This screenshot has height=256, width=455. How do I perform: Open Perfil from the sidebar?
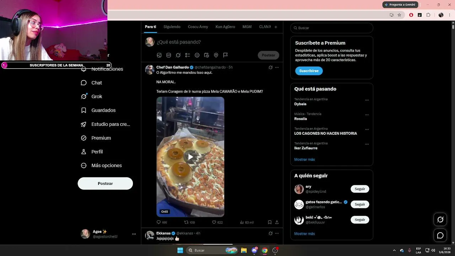(92, 152)
